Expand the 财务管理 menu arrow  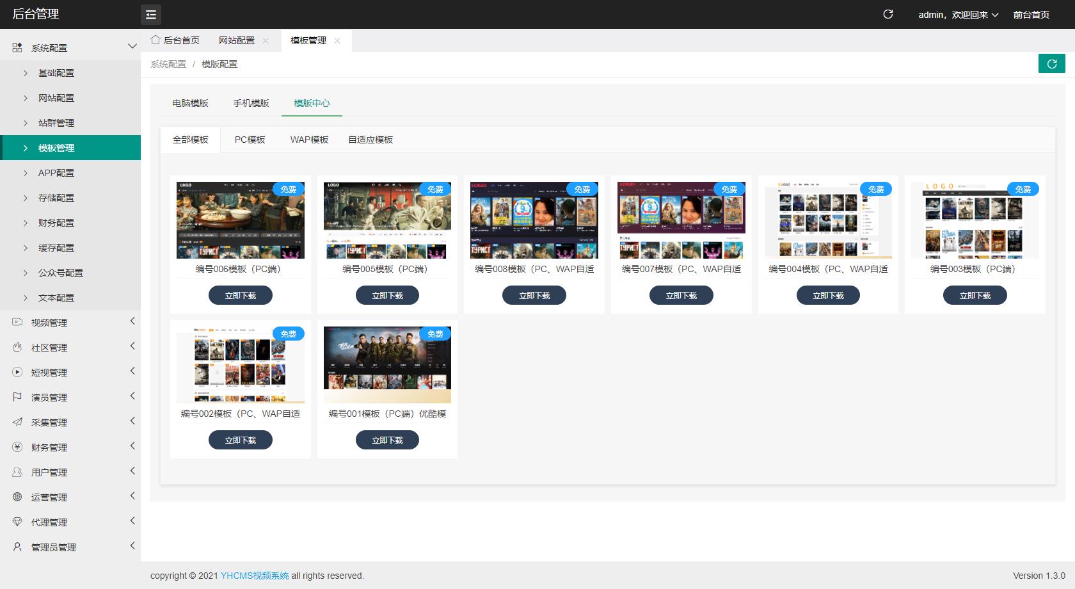pos(132,446)
